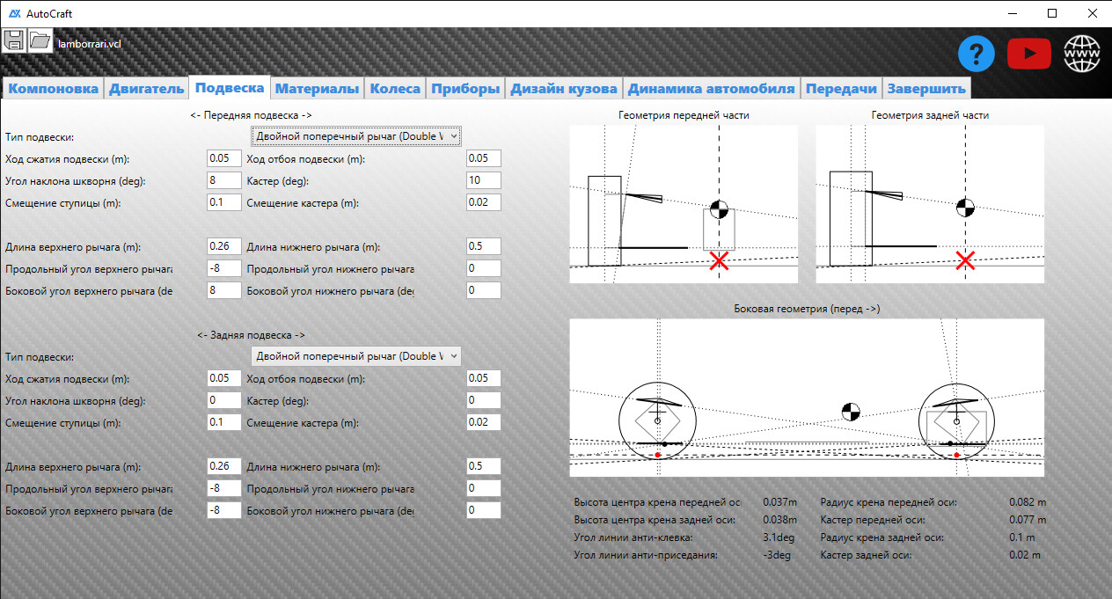Open the Динамика автомобиля tab
This screenshot has height=599, width=1112.
click(712, 89)
